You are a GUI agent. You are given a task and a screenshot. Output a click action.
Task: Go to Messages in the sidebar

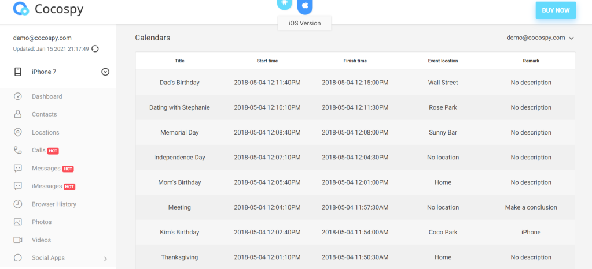pos(46,169)
